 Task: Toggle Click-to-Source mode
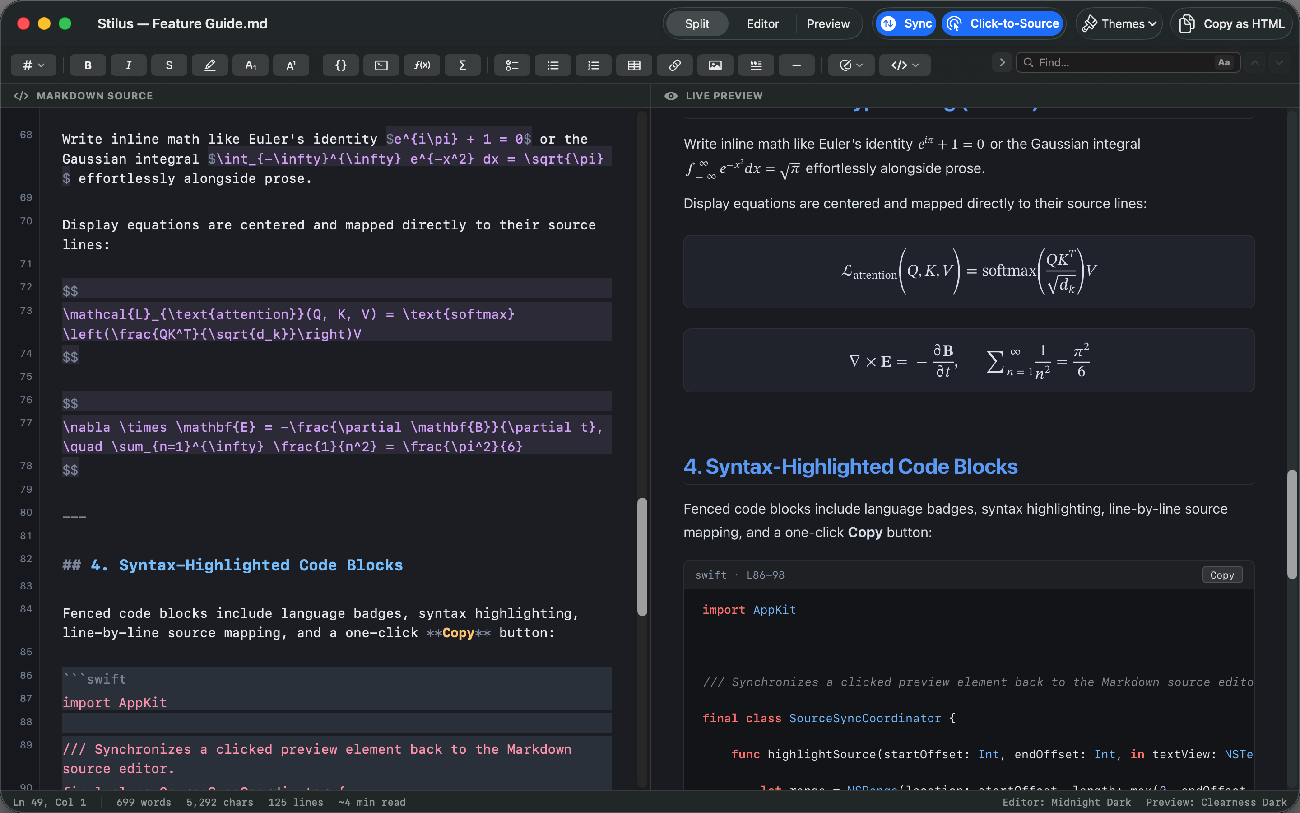point(1003,23)
